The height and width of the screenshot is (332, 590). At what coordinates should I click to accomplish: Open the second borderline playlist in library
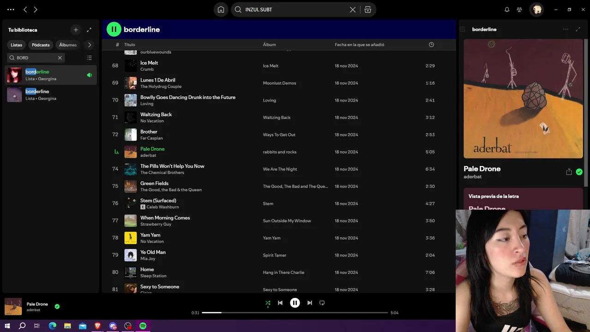51,95
